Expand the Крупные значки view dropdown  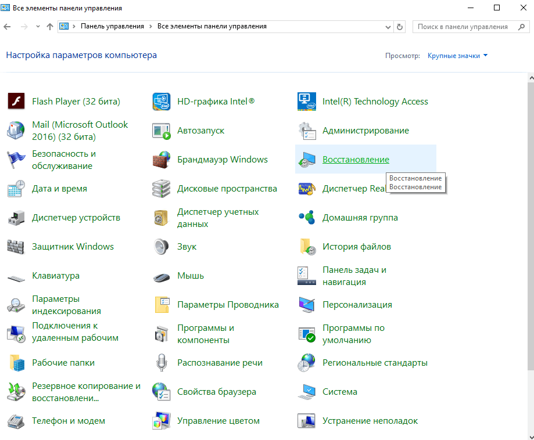pyautogui.click(x=457, y=56)
